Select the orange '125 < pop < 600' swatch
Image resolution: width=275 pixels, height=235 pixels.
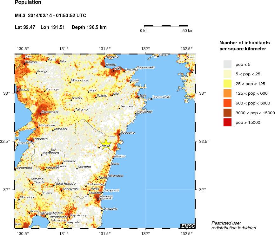[x=227, y=93]
